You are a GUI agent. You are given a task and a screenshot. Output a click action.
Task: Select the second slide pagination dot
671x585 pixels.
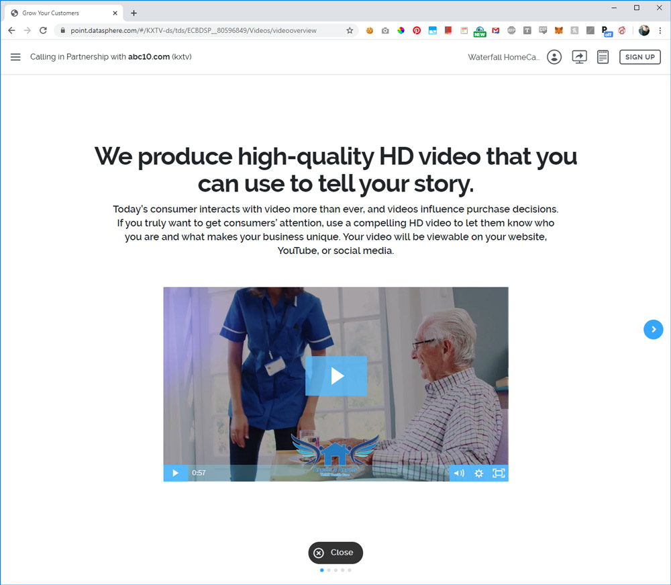[x=329, y=570]
